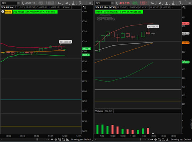
Task: Click SPY 430.26 red price label
Action: click(x=185, y=23)
